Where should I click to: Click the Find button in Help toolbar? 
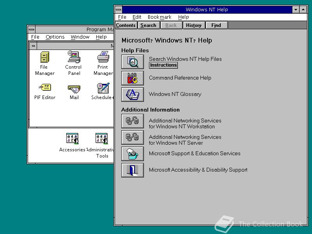tap(216, 25)
